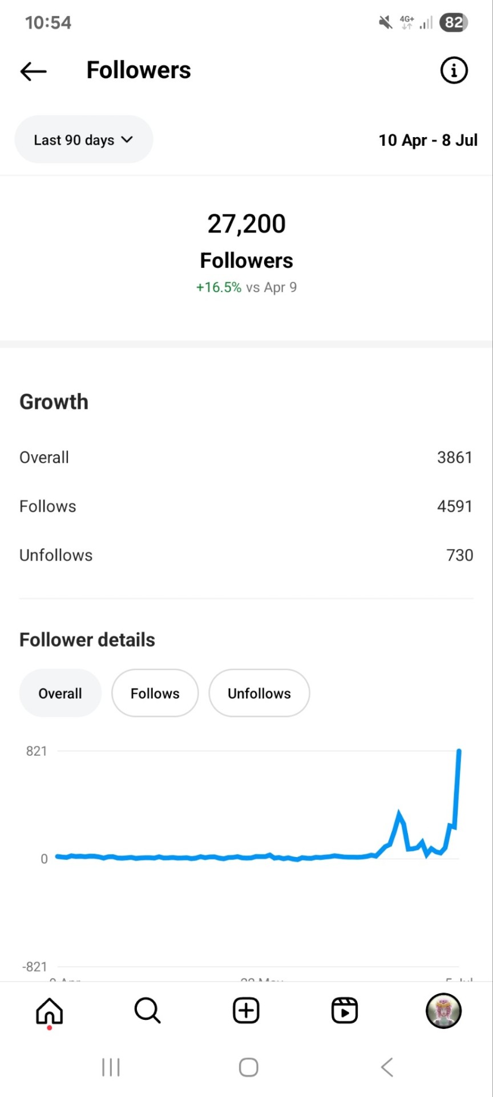Open the Reels icon
493x1097 pixels.
tap(345, 1010)
